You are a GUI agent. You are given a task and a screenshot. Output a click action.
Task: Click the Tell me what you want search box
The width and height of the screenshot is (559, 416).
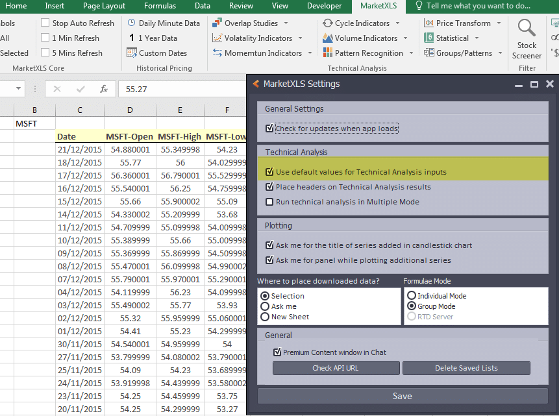tap(478, 6)
